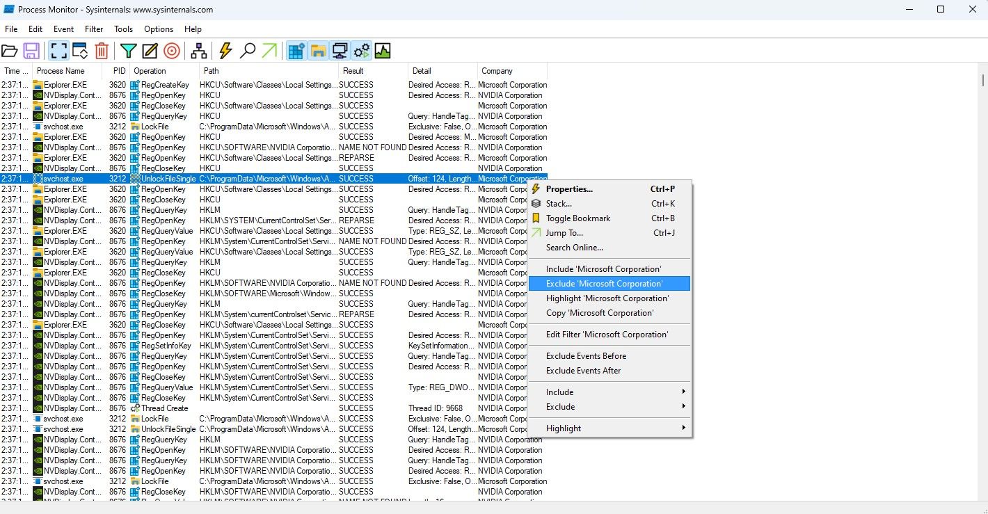Screen dimensions: 988x514
Task: Clear all captured events with trash icon
Action: (x=102, y=50)
